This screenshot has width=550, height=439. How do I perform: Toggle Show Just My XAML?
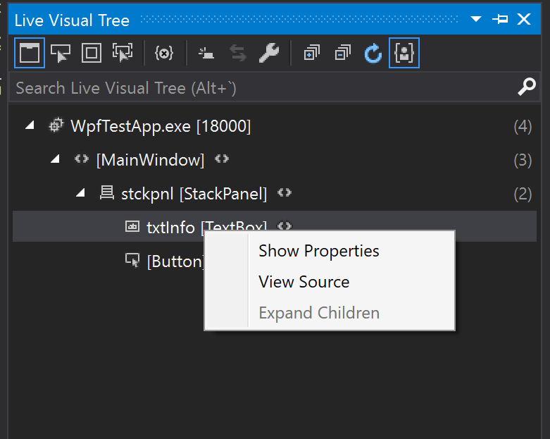pyautogui.click(x=404, y=53)
